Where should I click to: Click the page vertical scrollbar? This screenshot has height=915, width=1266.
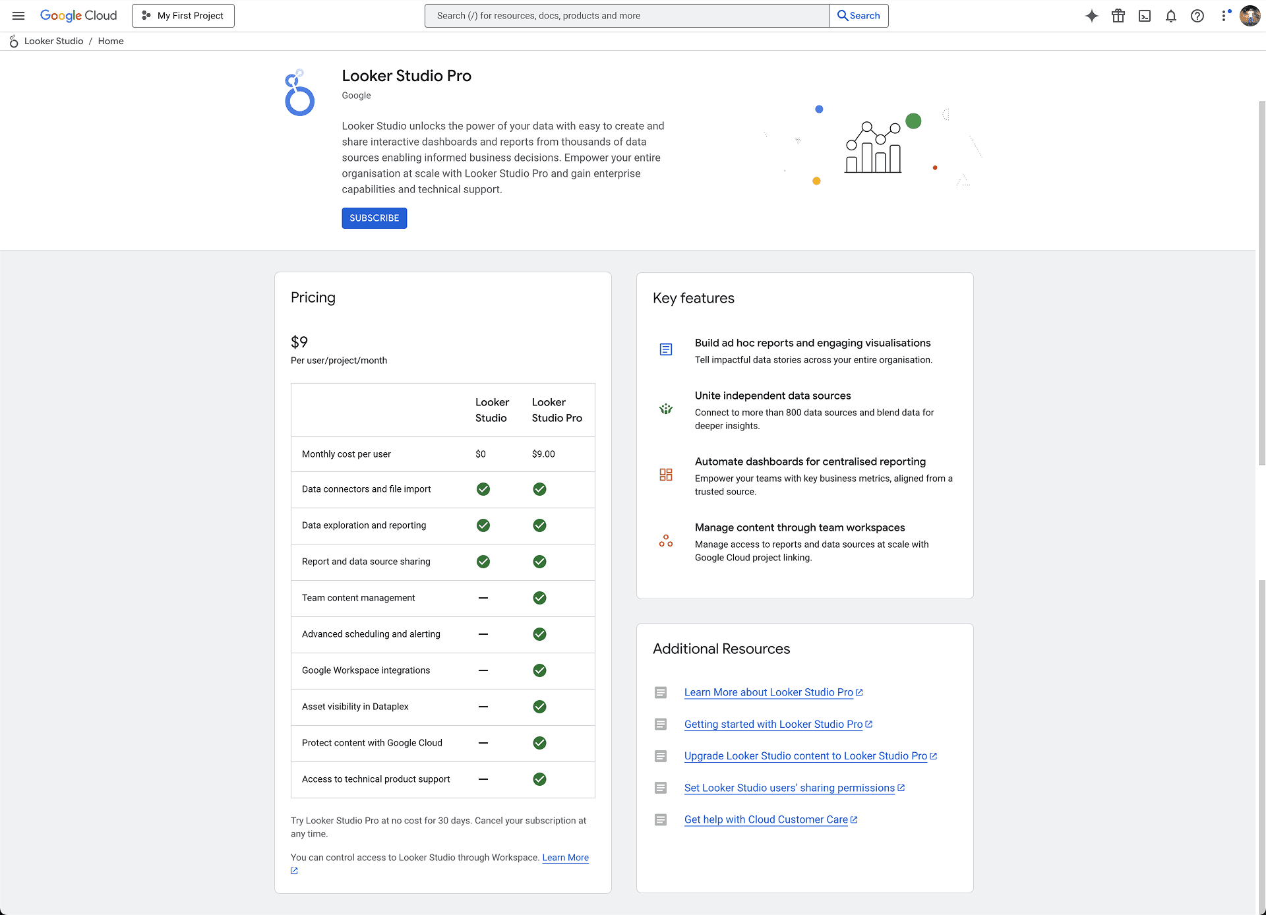(x=1261, y=283)
